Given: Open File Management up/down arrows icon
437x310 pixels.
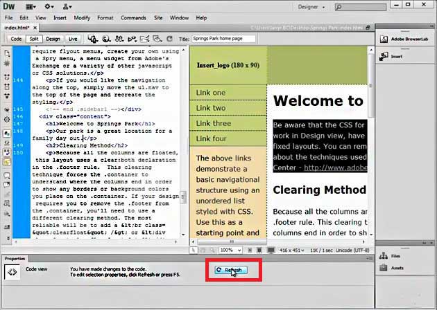Looking at the screenshot, I should tap(119, 39).
